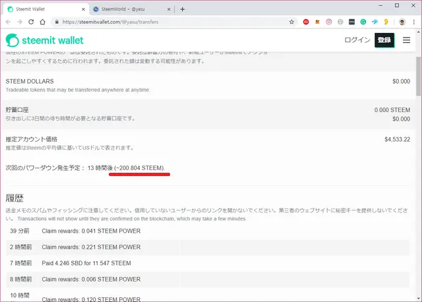This screenshot has width=422, height=302.
Task: Select Claim rewards 0.221 STEEM POWER row
Action: coord(208,247)
